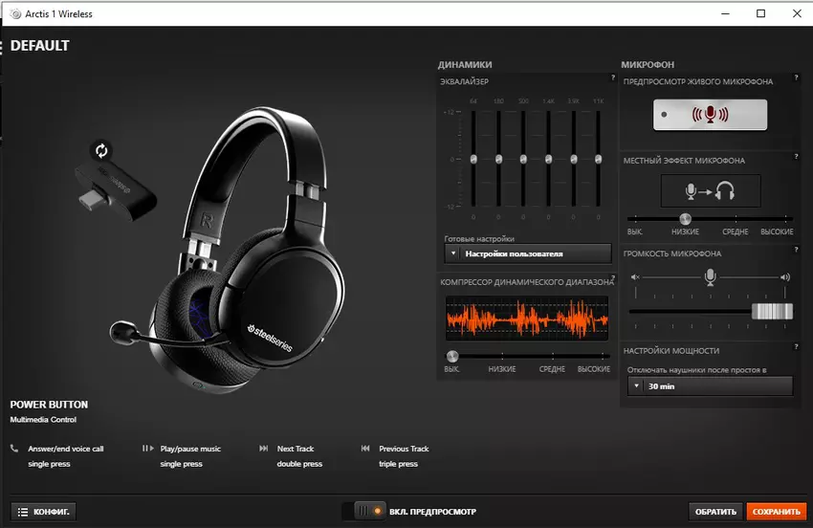Screen dimensions: 813x528
Task: Expand the 30 min auto power-off dropdown
Action: [x=711, y=386]
